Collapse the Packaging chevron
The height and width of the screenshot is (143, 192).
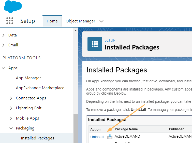tap(11, 128)
